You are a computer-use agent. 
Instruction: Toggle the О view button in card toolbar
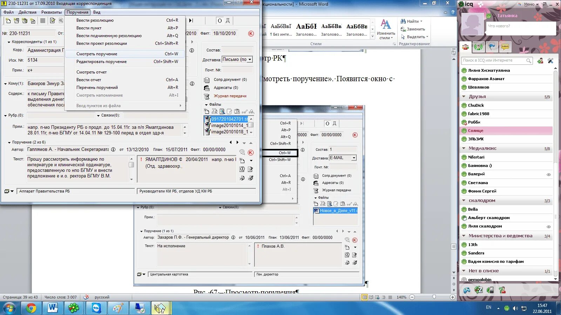click(x=220, y=21)
